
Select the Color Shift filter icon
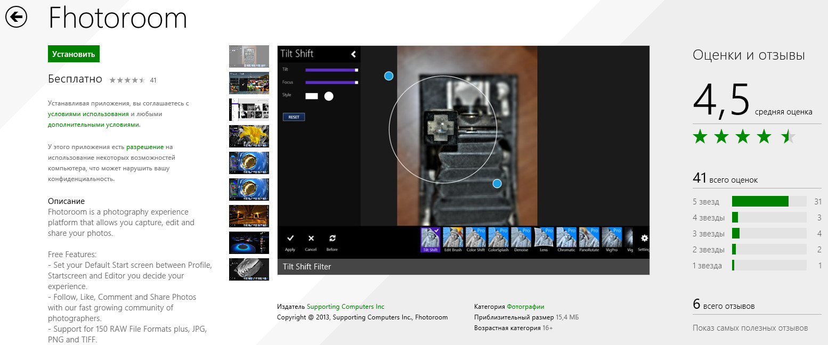475,237
